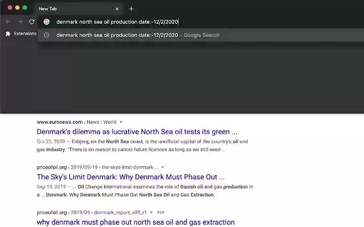Click the Extensions puzzle piece icon
The height and width of the screenshot is (227, 364).
click(8, 33)
